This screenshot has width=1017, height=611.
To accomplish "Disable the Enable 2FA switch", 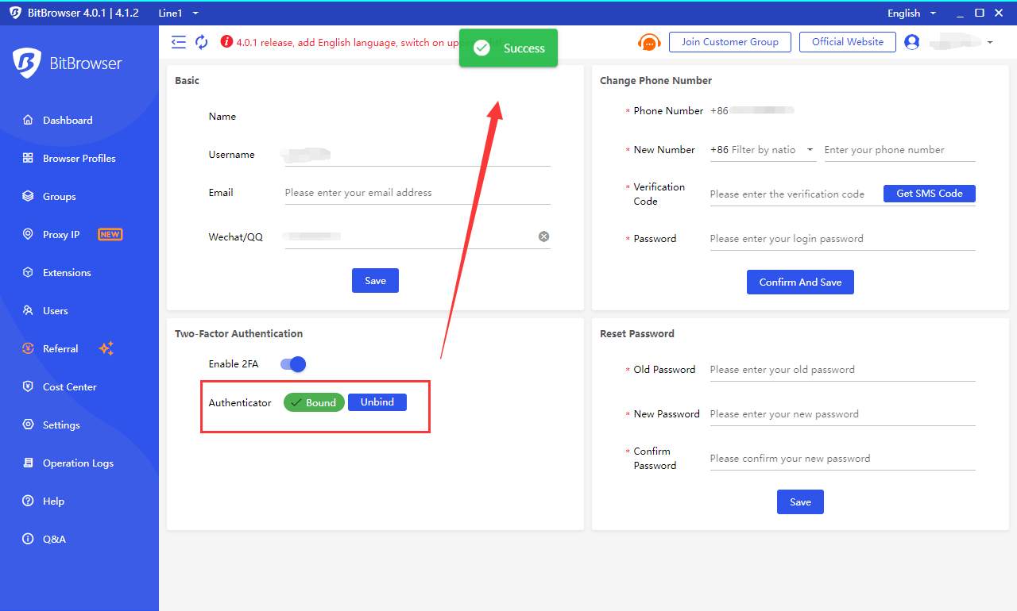I will pos(293,364).
